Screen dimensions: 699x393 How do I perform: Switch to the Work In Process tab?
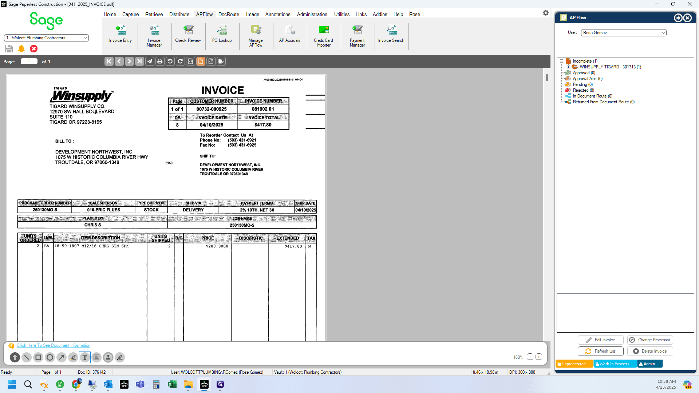pos(615,364)
